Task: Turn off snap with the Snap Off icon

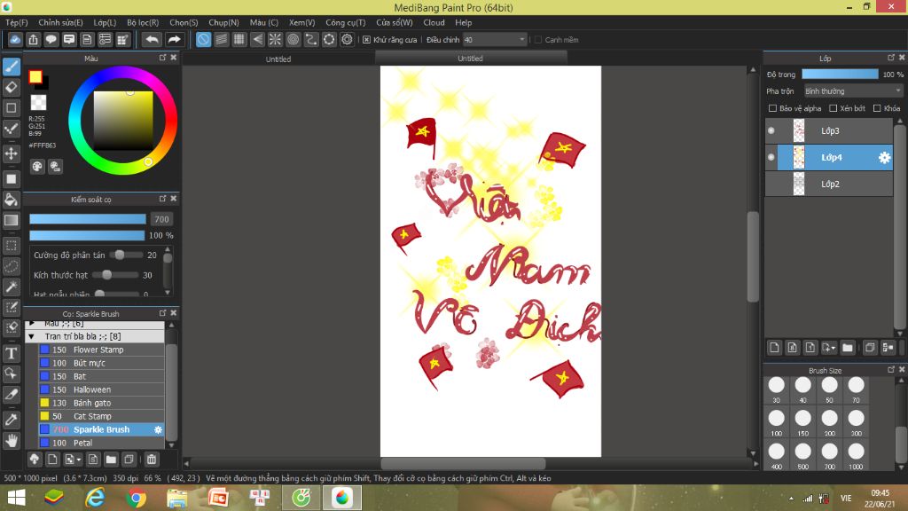Action: click(203, 39)
